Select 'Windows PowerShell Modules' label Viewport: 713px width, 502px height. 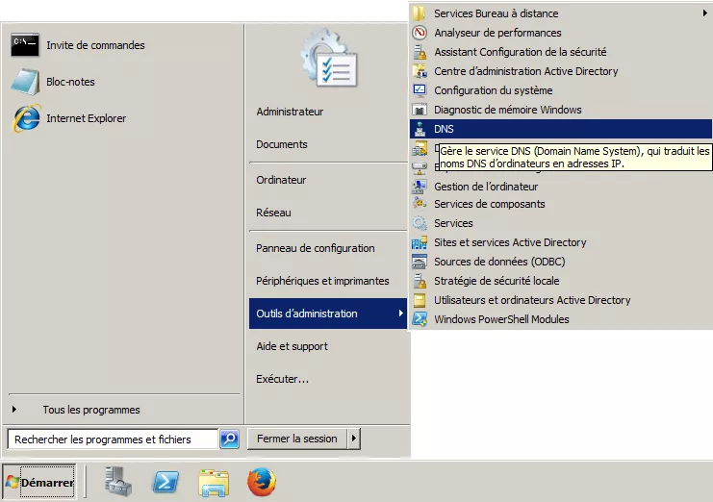[x=501, y=319]
